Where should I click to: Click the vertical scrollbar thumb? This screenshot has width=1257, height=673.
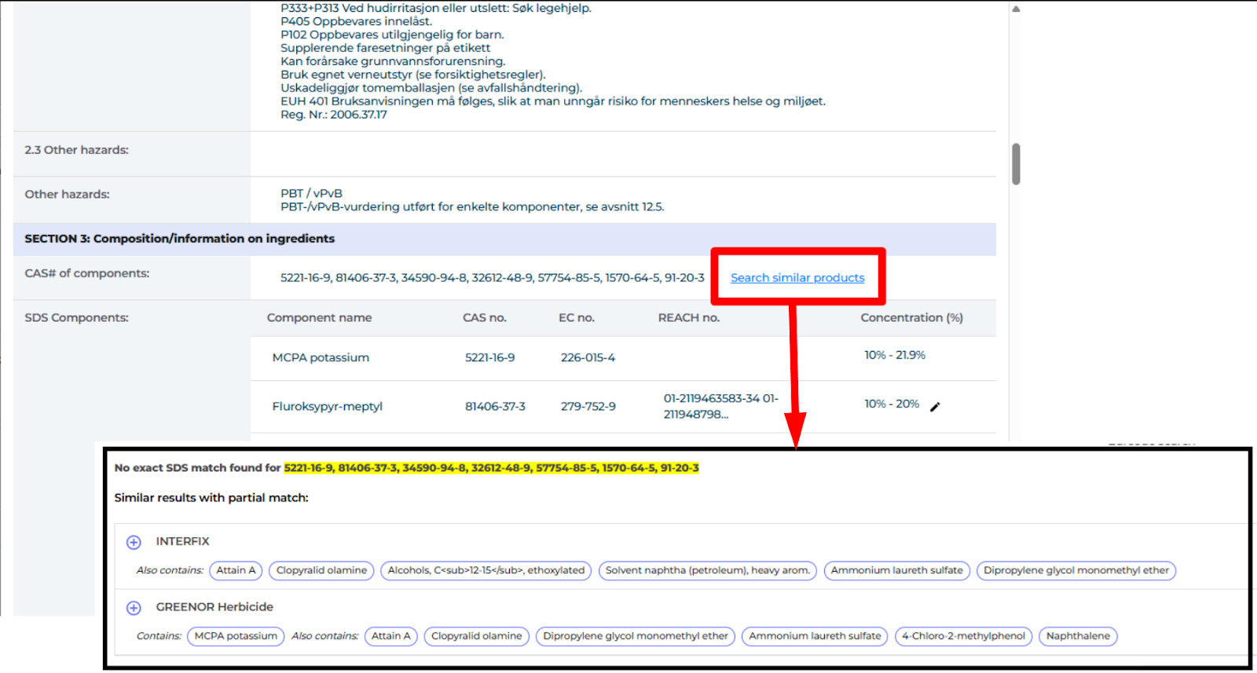click(x=1016, y=163)
